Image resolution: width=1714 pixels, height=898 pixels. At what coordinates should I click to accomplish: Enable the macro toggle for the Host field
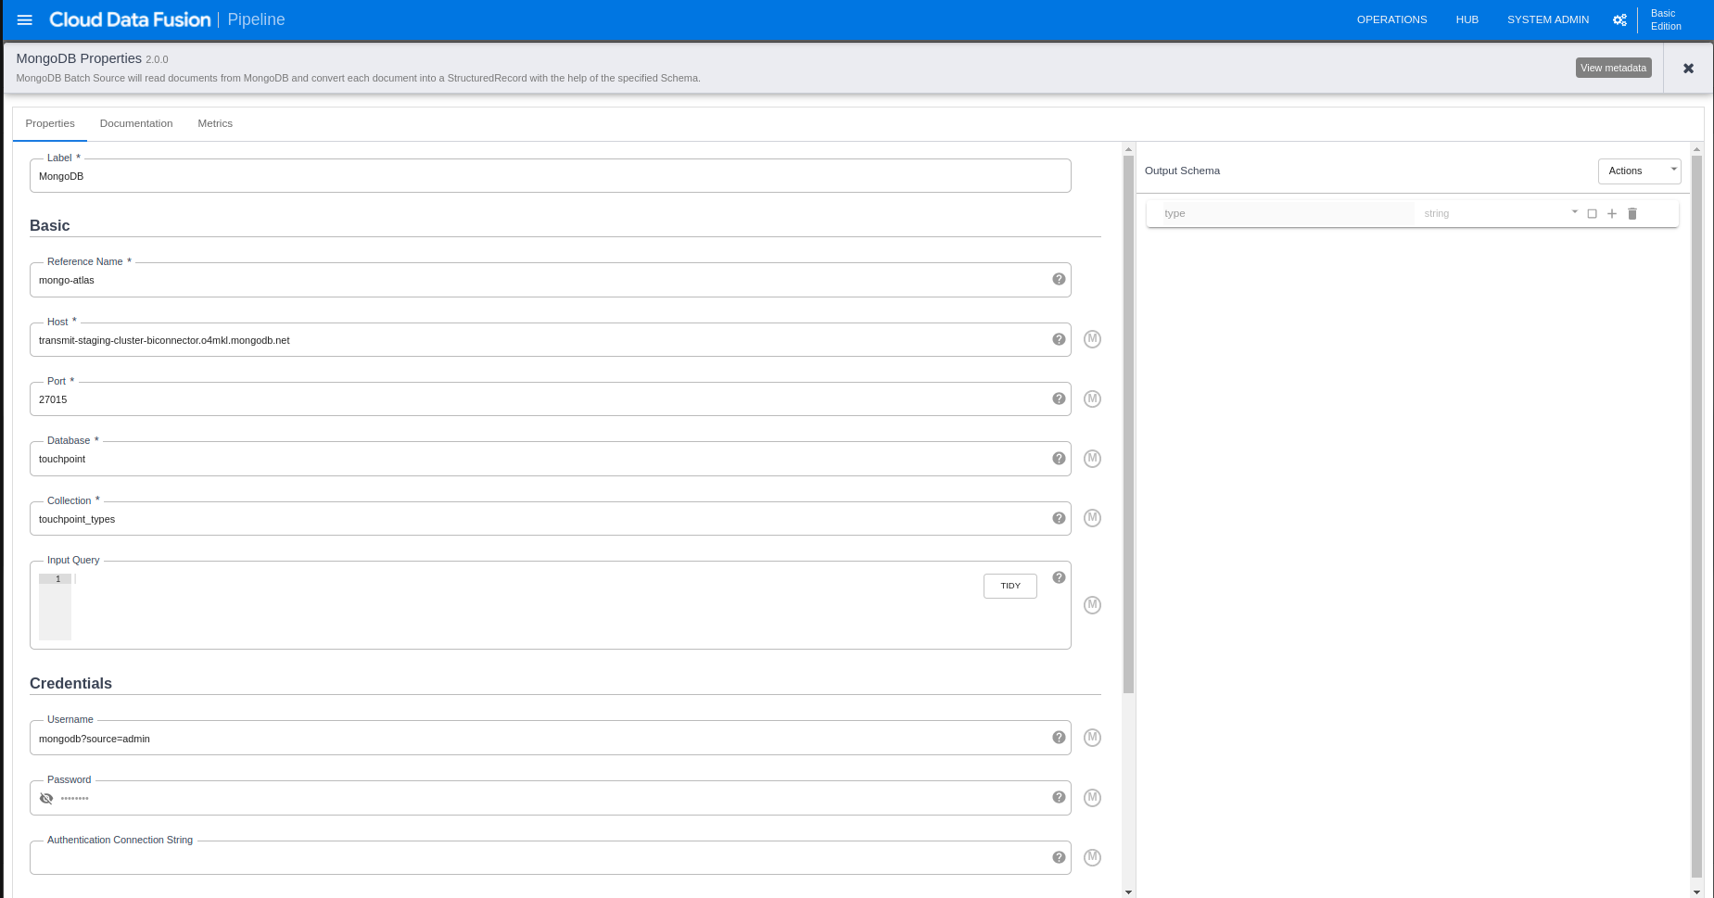click(1092, 339)
